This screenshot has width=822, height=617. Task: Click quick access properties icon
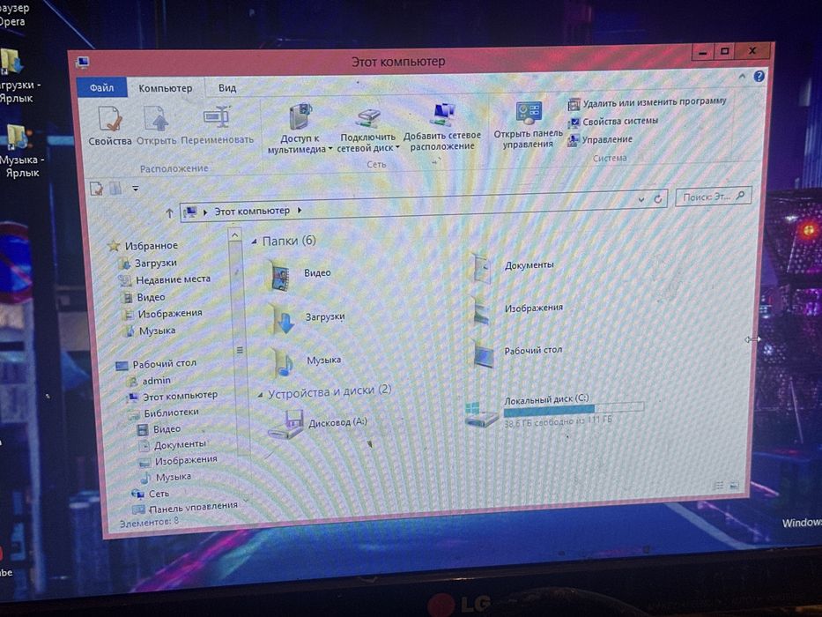[x=96, y=189]
